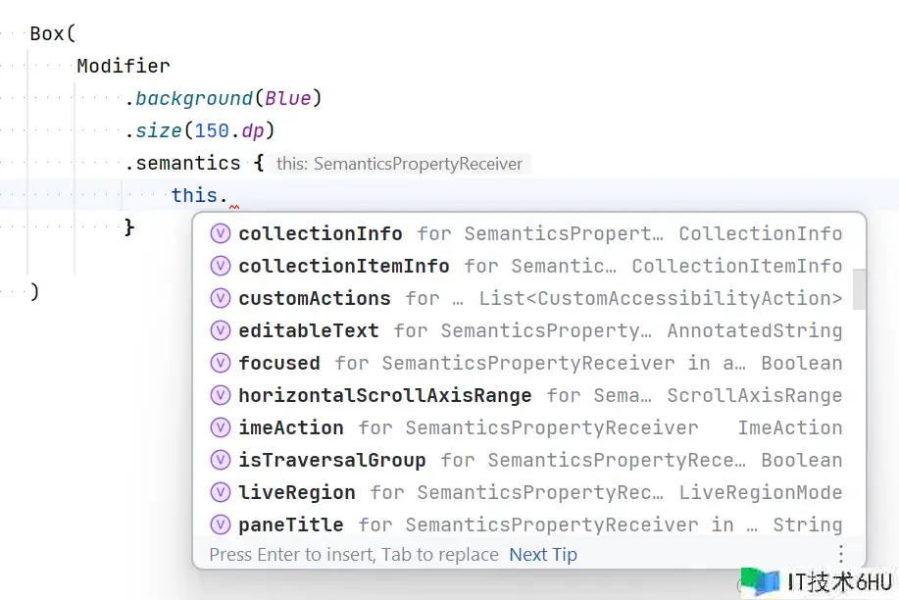Choose collectionItemInfo from the completion list
The height and width of the screenshot is (600, 899).
click(528, 266)
